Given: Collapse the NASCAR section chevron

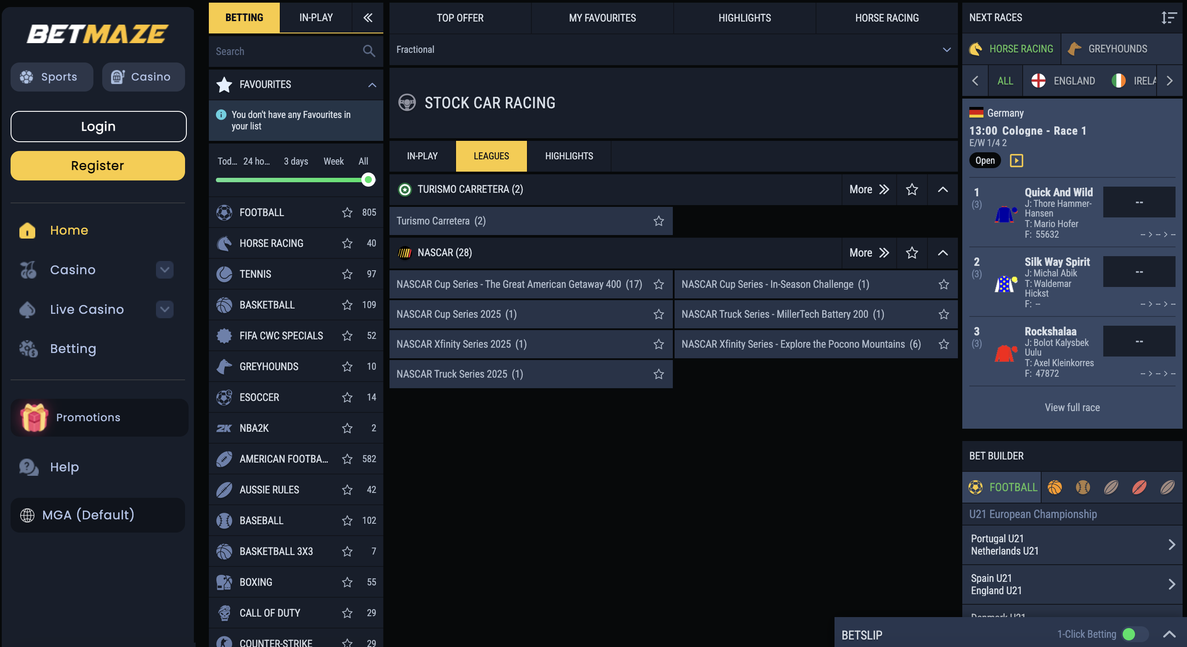Looking at the screenshot, I should (942, 253).
